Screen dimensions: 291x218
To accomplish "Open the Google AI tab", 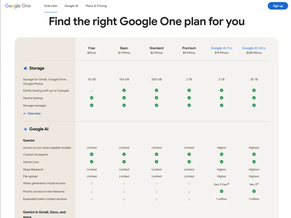I will (x=71, y=6).
